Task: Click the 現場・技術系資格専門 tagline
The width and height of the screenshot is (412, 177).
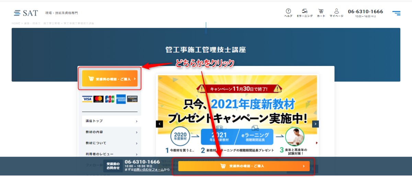Action: (x=61, y=13)
